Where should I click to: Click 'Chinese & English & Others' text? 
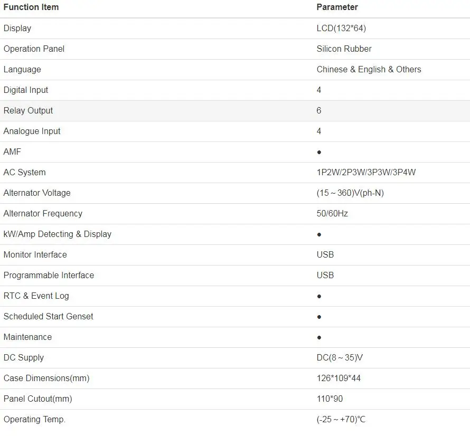[x=369, y=70]
